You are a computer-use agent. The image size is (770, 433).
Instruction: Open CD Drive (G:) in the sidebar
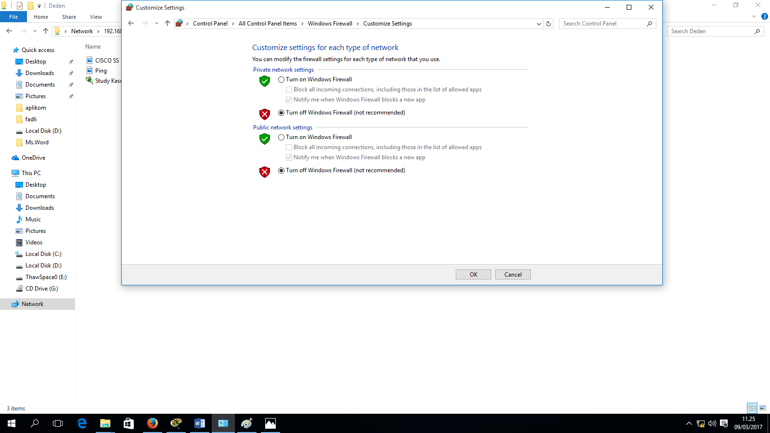tap(41, 289)
